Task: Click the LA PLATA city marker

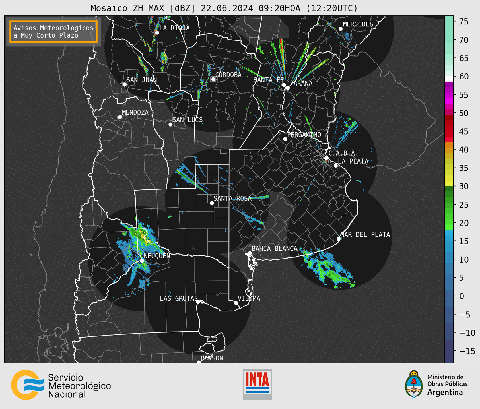Action: pos(336,166)
